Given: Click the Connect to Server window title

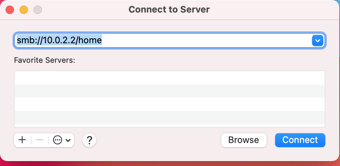Looking at the screenshot, I should pos(169,9).
